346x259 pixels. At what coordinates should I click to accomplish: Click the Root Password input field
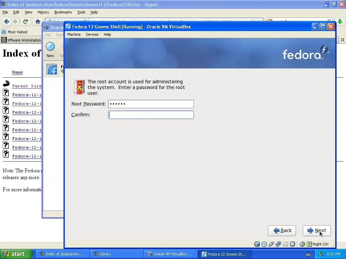pos(151,104)
